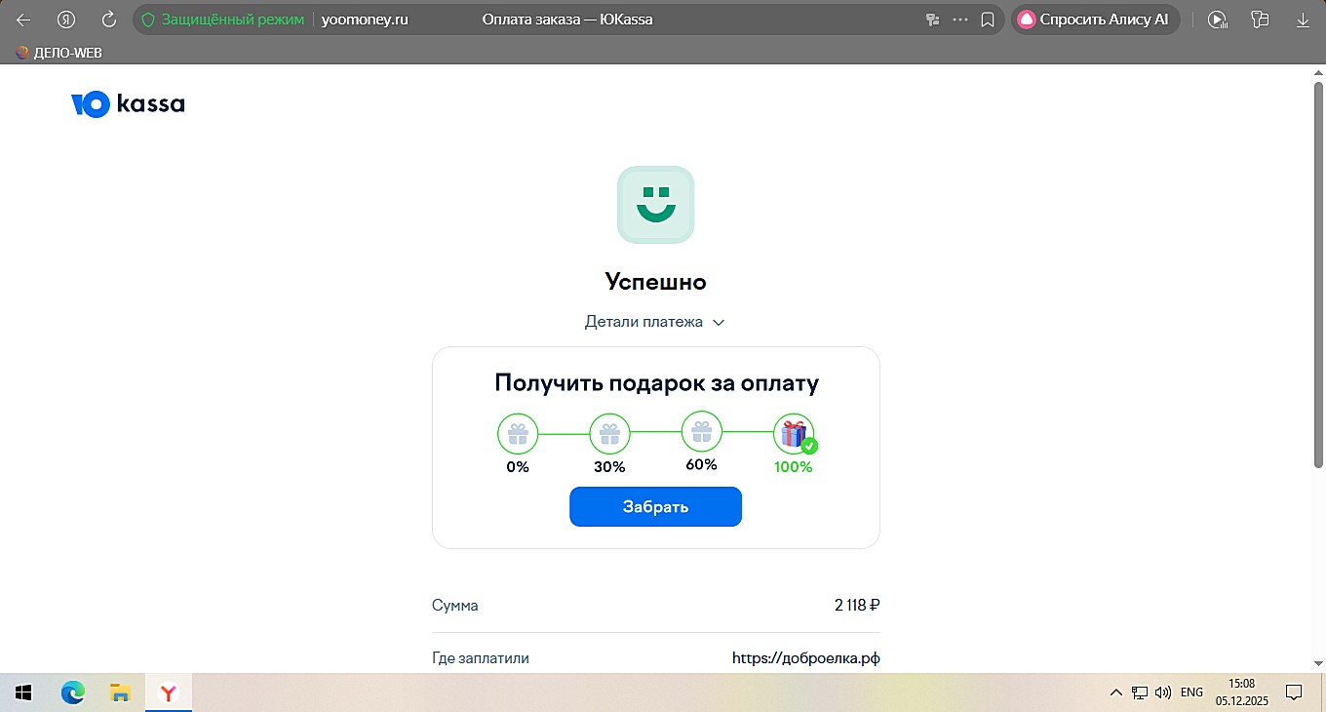Open Protect mode 'Защищённый режим' indicator
Viewport: 1326px width, 712px height.
click(223, 20)
